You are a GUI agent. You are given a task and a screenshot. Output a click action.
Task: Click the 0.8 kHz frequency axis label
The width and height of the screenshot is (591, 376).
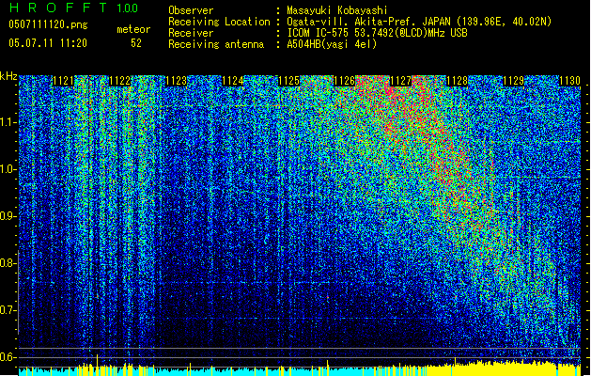[x=7, y=263]
